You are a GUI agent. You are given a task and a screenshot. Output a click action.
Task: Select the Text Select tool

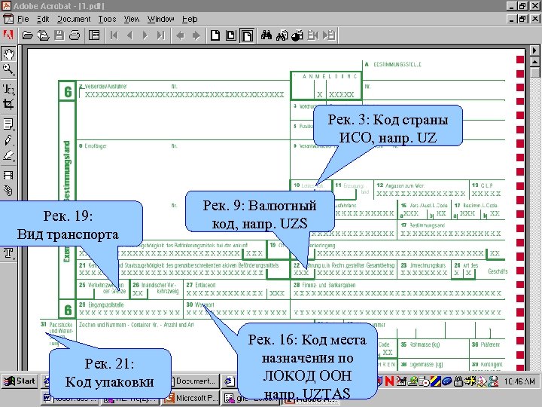pyautogui.click(x=8, y=89)
